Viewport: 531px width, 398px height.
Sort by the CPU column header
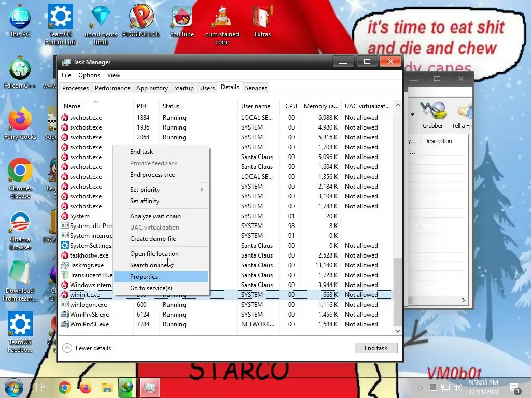coord(290,106)
